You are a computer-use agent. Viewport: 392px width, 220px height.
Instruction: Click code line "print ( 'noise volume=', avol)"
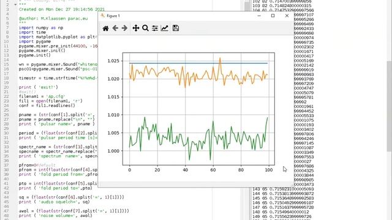point(56,216)
